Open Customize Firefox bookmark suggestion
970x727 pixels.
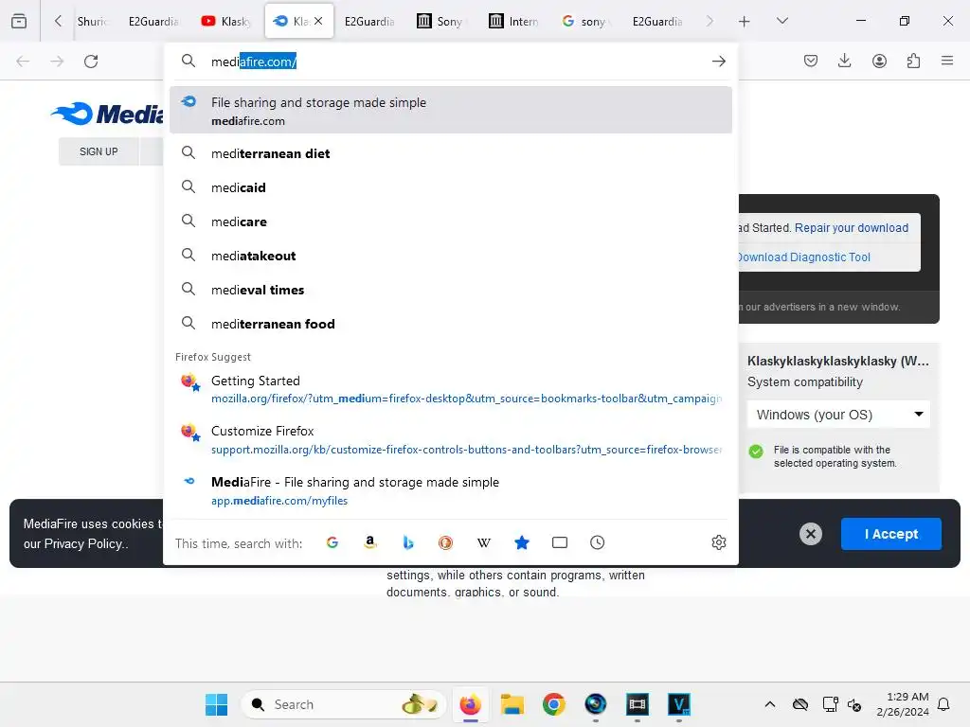[x=450, y=439]
